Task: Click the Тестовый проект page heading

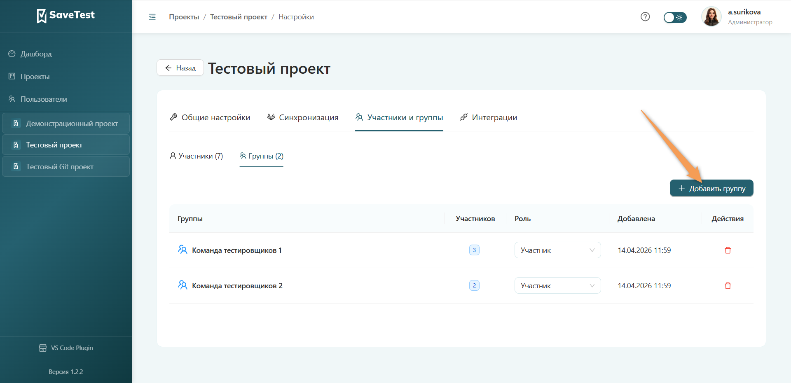Action: click(x=269, y=68)
